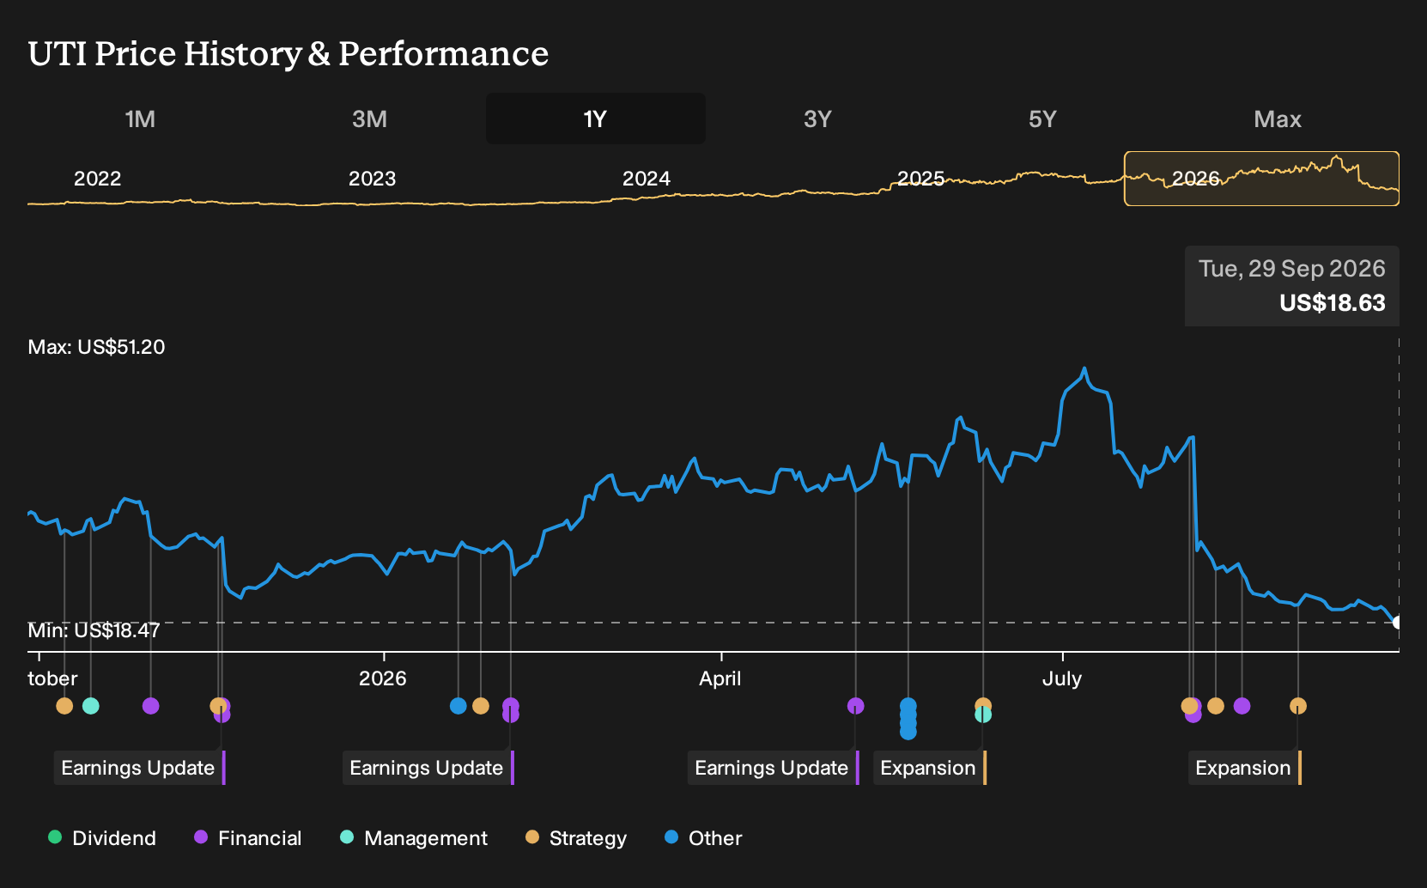Open the Earnings Update label below April
Screen dimensions: 1427x888
coord(774,768)
